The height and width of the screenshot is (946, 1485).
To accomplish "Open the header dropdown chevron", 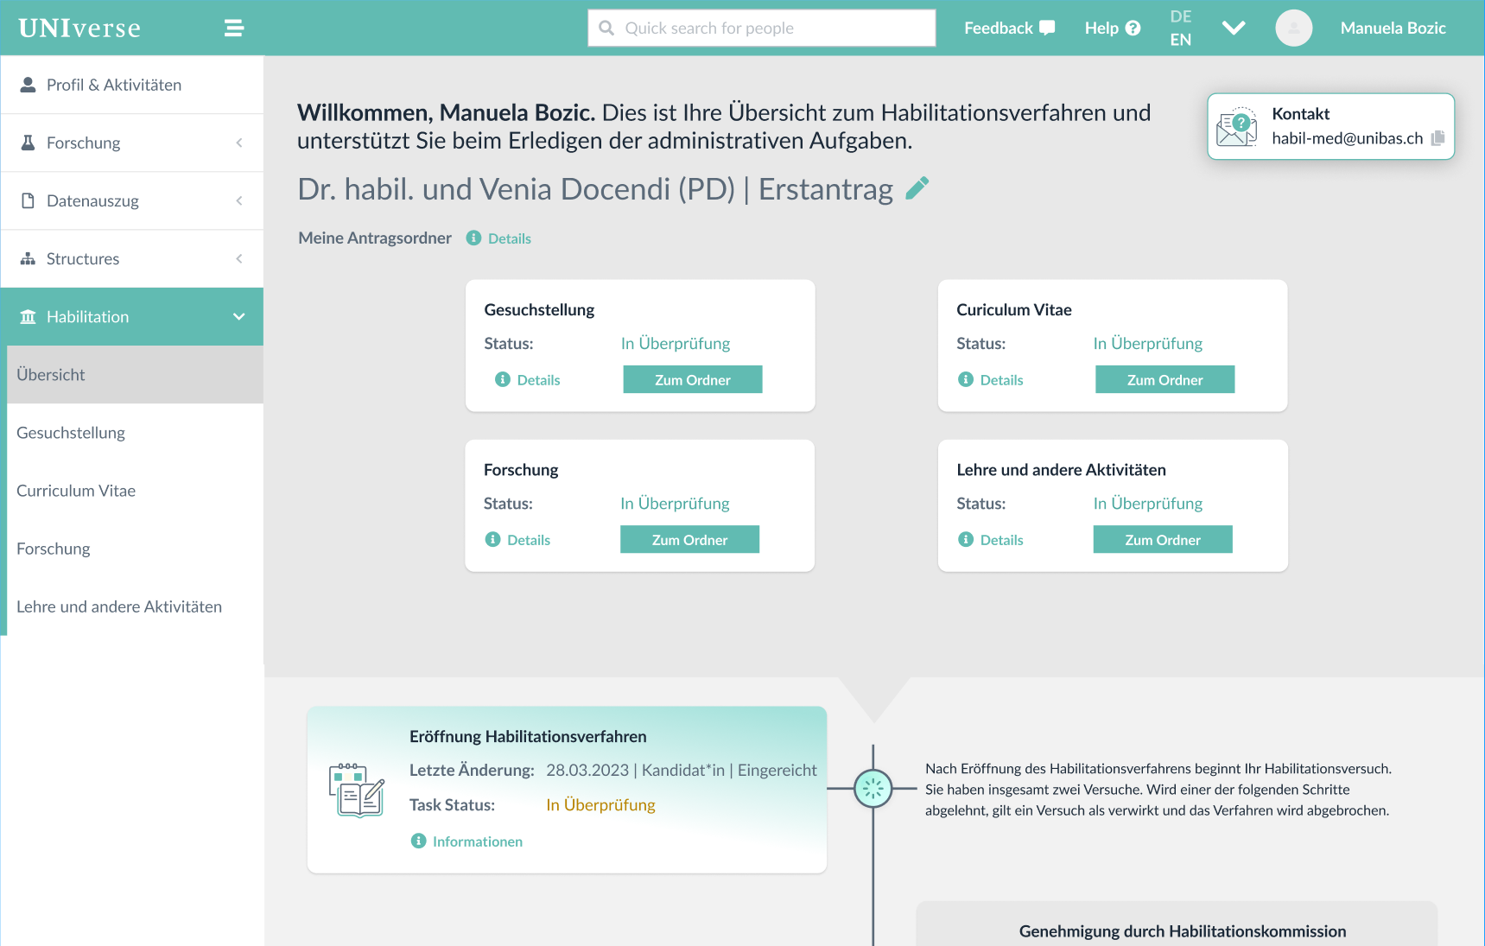I will coord(1234,29).
